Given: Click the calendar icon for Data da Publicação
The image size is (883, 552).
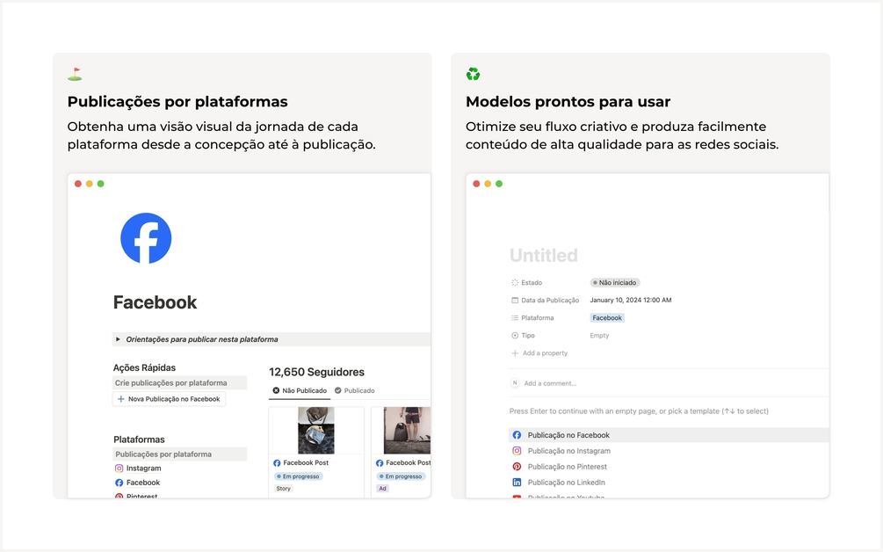Looking at the screenshot, I should [515, 301].
